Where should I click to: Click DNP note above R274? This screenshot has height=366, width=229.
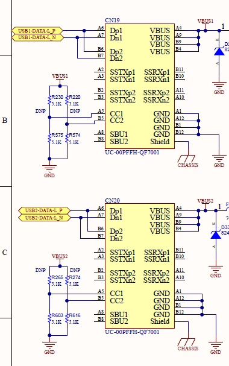point(75,270)
